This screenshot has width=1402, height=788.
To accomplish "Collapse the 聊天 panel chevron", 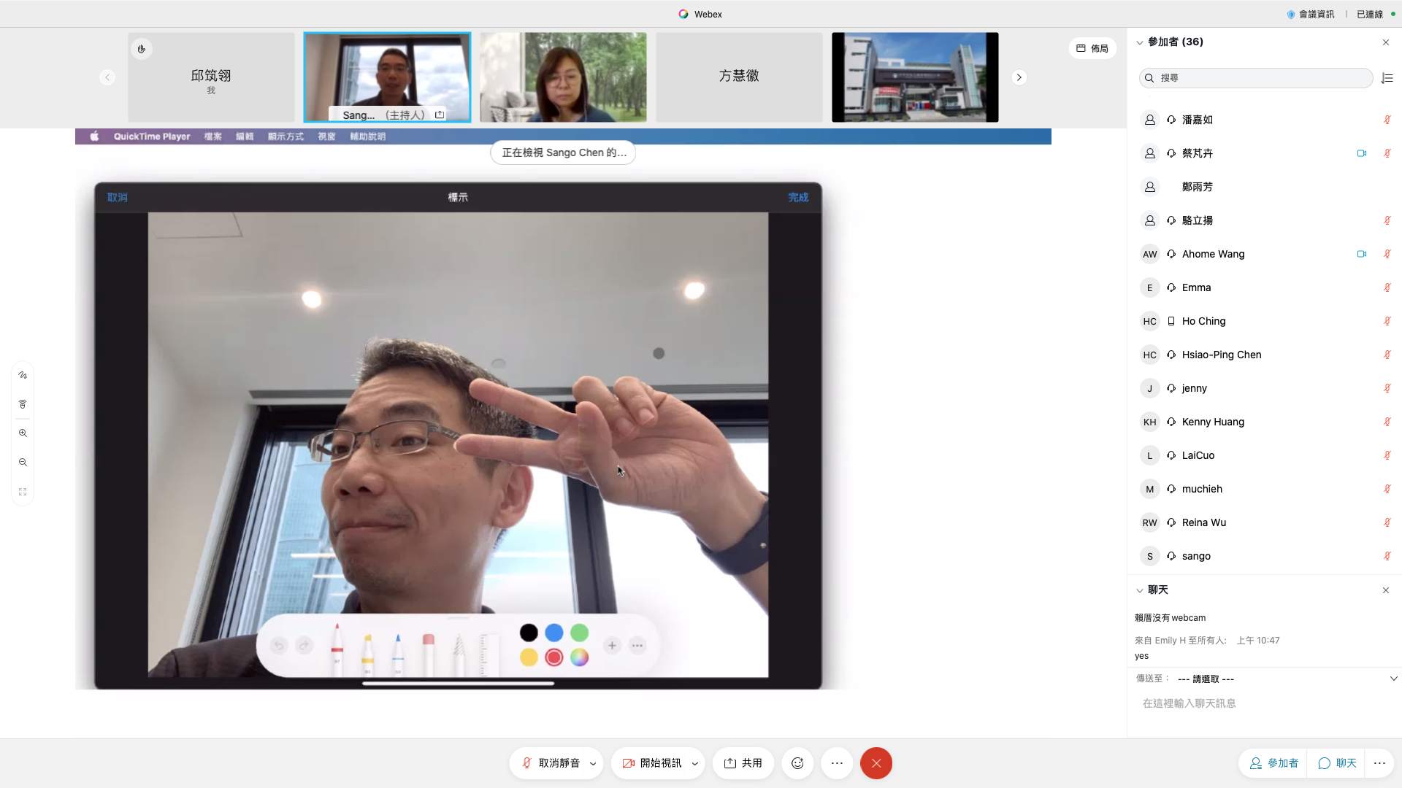I will 1140,590.
